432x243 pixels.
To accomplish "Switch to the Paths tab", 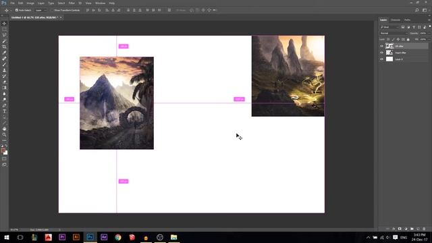I will (408, 20).
